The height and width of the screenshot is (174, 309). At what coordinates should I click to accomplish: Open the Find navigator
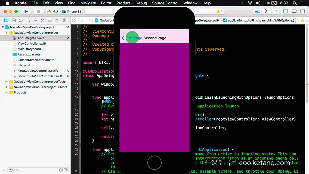point(28,20)
